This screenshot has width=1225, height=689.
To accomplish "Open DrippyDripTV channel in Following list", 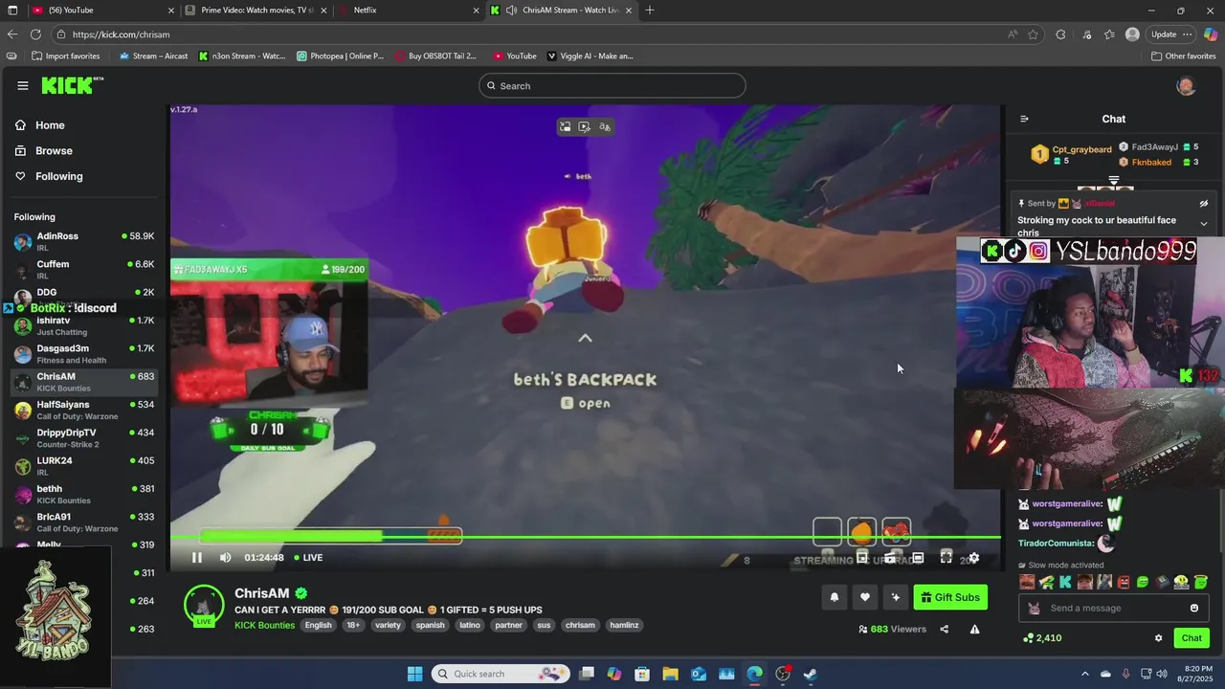I will (84, 437).
